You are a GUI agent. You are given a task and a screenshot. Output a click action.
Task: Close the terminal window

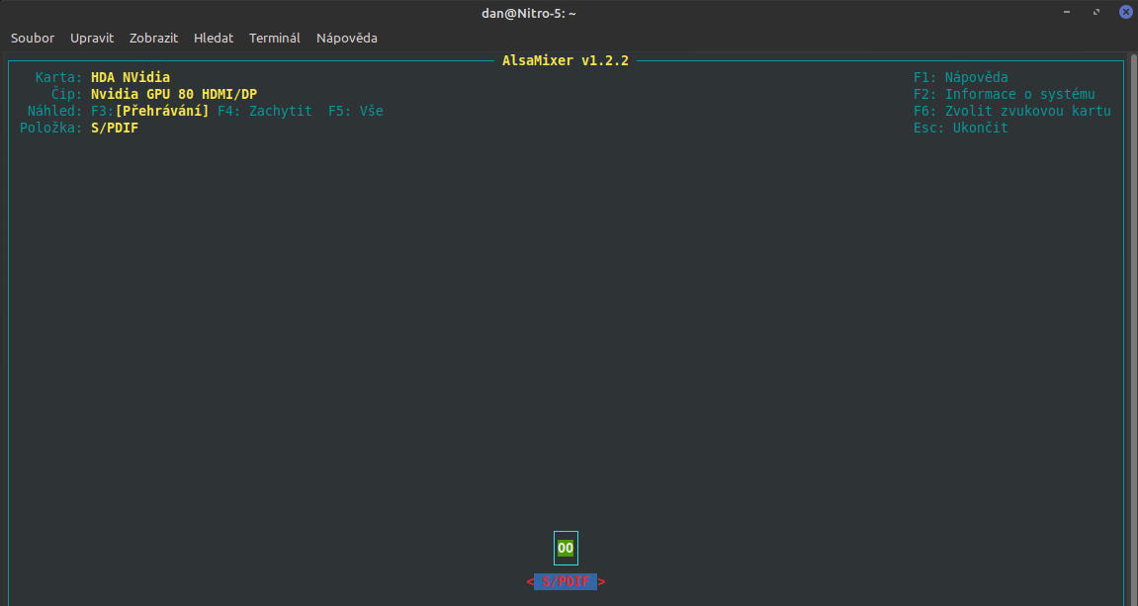click(x=1125, y=12)
